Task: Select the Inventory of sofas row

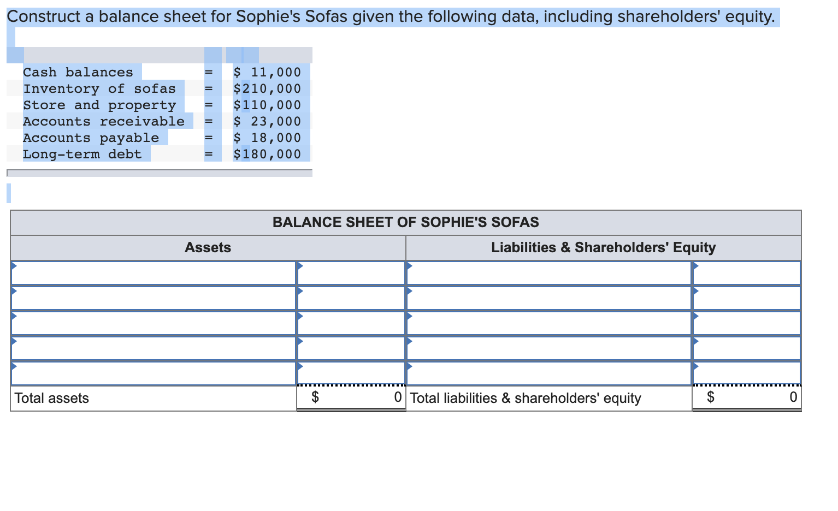Action: coord(100,88)
